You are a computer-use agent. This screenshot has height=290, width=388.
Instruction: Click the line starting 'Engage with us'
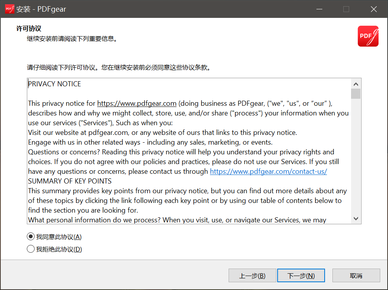click(x=150, y=142)
